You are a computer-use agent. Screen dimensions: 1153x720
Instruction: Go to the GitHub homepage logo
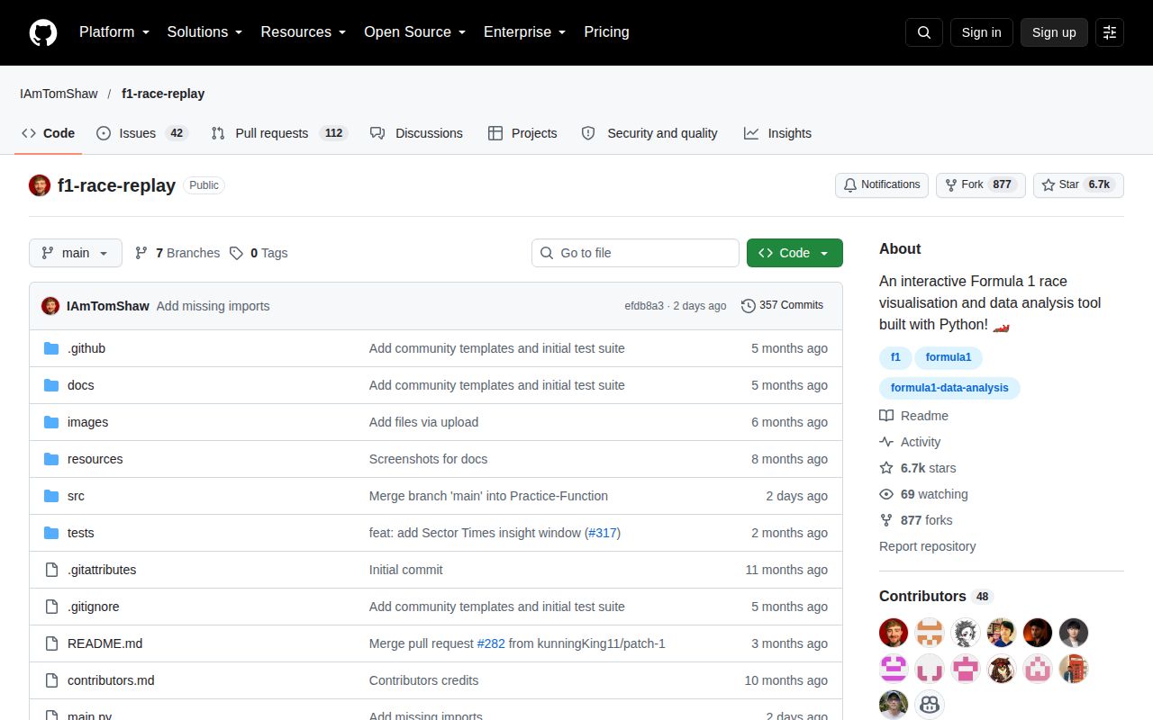[43, 32]
